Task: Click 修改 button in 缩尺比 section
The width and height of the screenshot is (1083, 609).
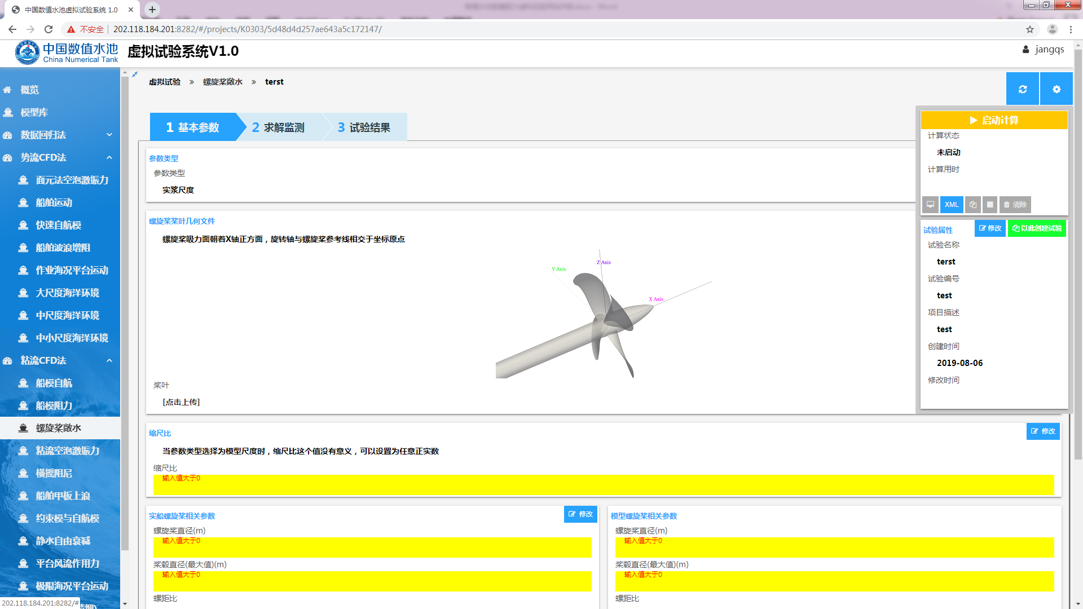Action: click(1042, 431)
